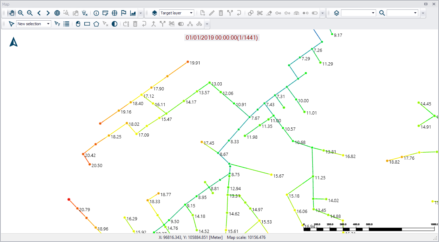Activate the Pan hand tool

coord(12,13)
